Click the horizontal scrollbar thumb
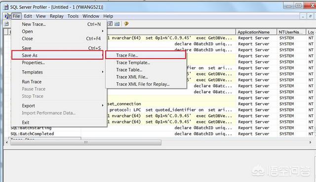Image resolution: width=316 pixels, height=182 pixels. 86,143
